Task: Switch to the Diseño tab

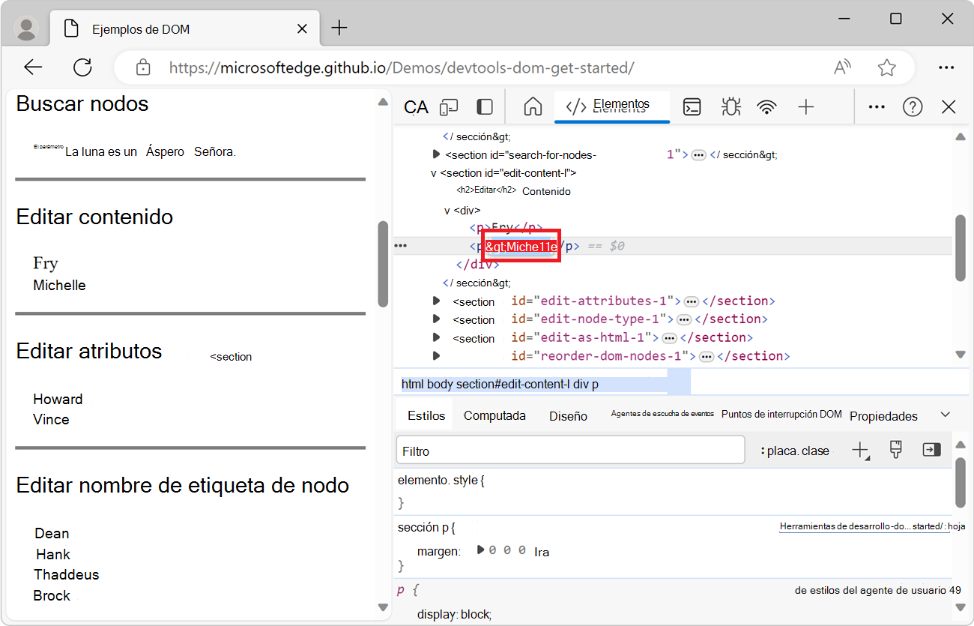Action: (x=568, y=415)
